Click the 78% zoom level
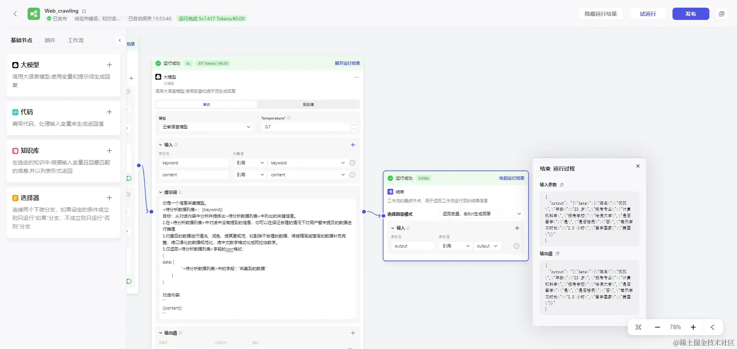Screen dimensions: 737x349 [x=675, y=327]
